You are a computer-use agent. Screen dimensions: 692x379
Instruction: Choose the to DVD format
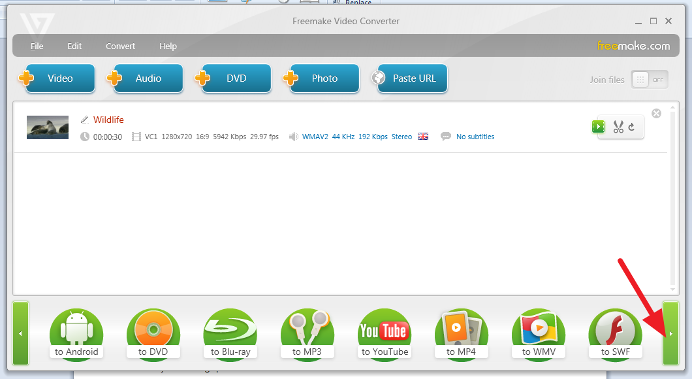coord(153,335)
